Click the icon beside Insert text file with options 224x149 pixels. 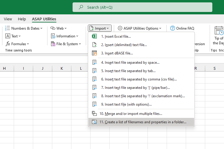pos(94,104)
